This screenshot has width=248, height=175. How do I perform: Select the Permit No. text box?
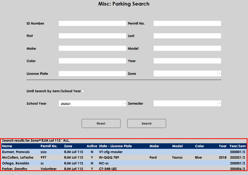coord(187,23)
